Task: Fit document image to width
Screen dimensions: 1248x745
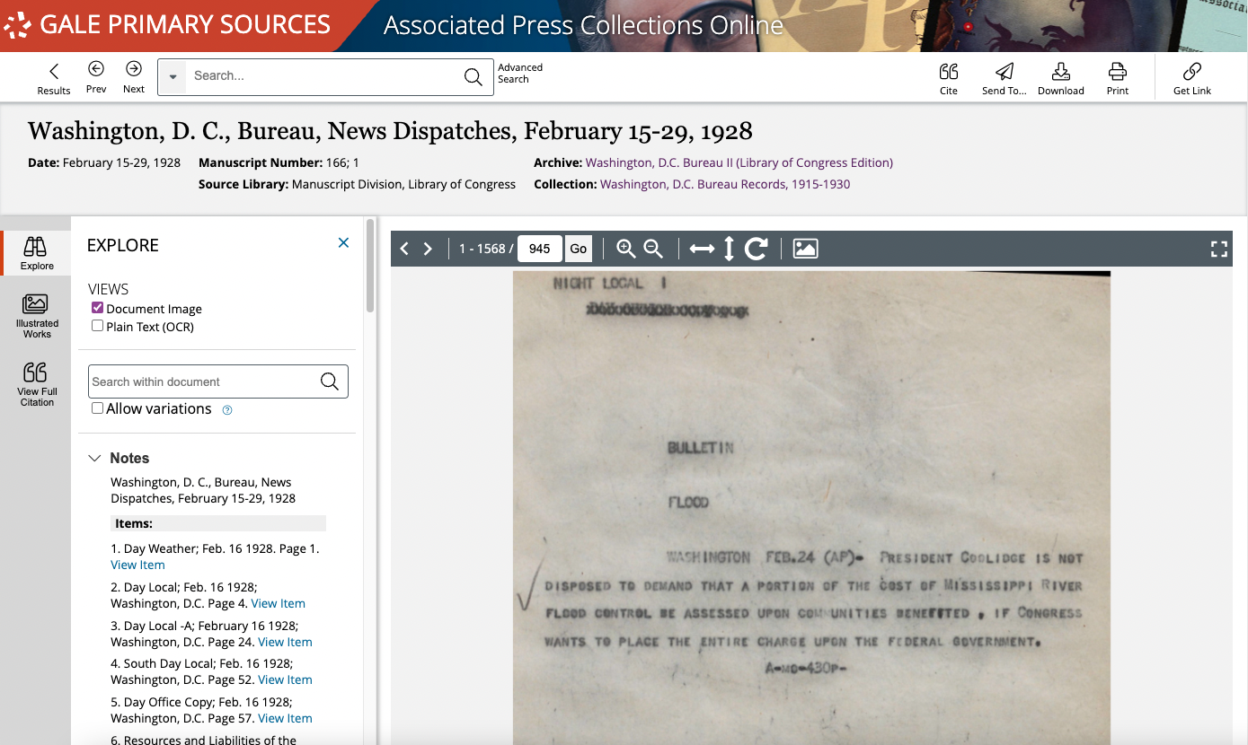Action: (x=702, y=249)
